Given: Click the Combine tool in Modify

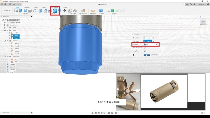Looking at the screenshot, I should [x=55, y=11].
